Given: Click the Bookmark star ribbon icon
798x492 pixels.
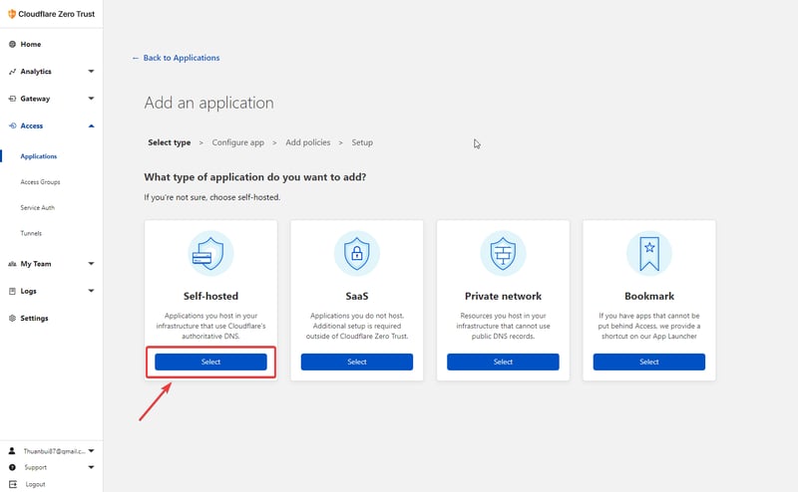Looking at the screenshot, I should tap(648, 253).
